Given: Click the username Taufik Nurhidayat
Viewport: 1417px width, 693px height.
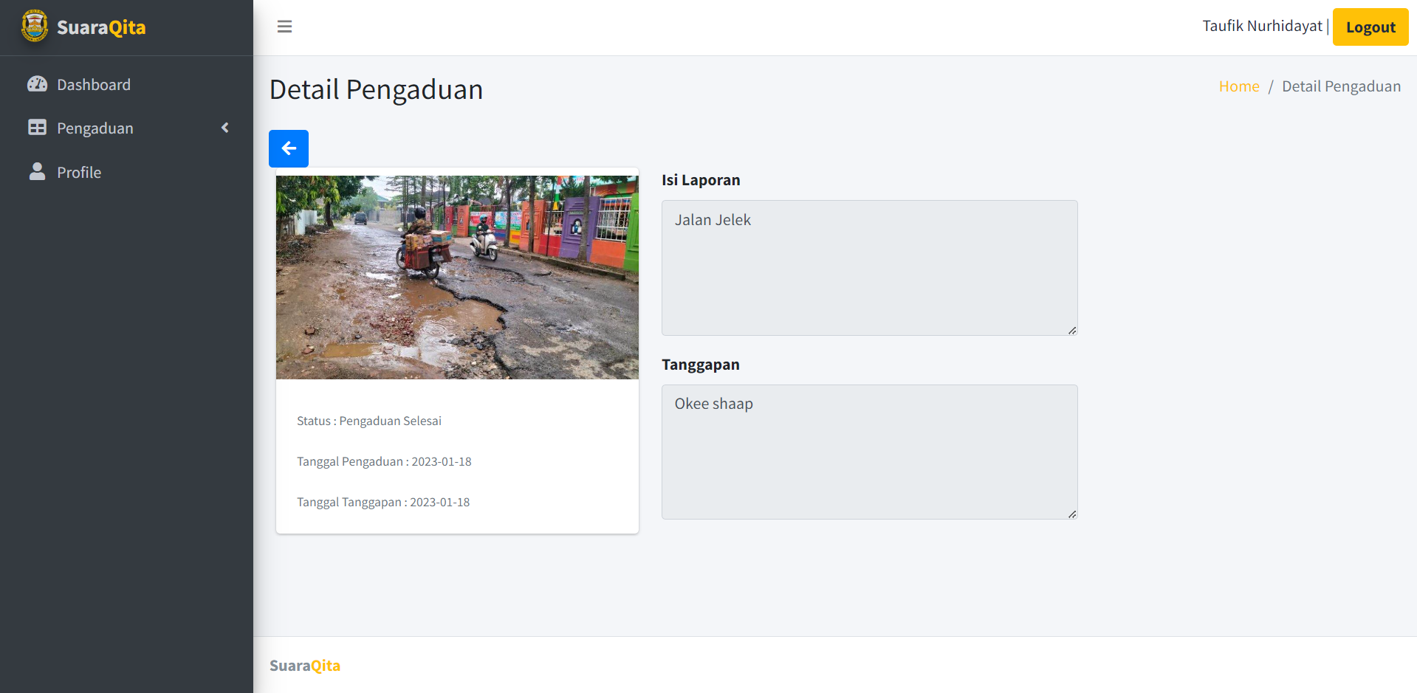Looking at the screenshot, I should click(1262, 25).
